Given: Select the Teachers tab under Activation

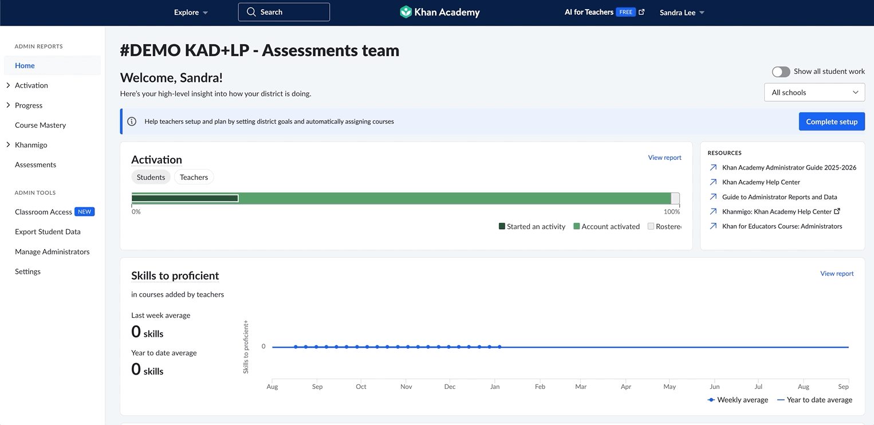Looking at the screenshot, I should 194,177.
